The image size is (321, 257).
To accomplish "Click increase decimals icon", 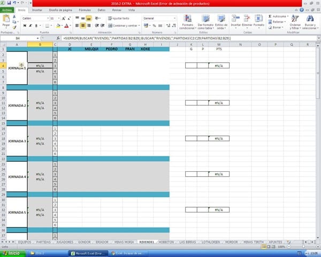I will (168, 26).
